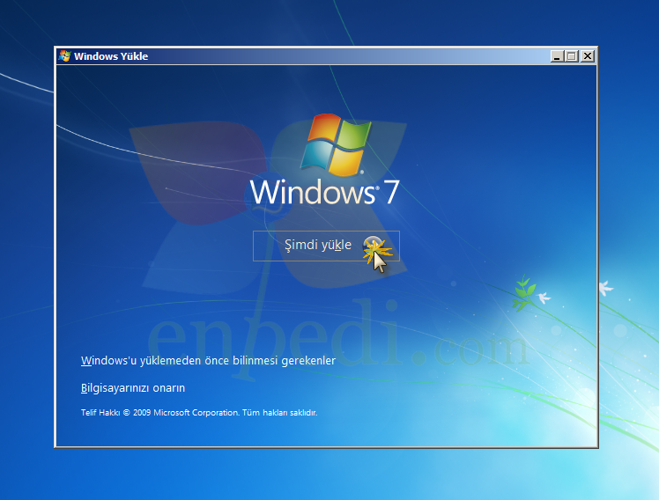Open "Bilgisayarınızı onarın" repair link
This screenshot has height=500, width=659.
[133, 388]
